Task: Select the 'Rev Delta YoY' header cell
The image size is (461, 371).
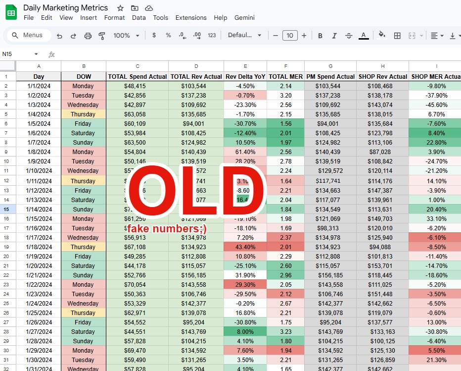Action: 245,77
